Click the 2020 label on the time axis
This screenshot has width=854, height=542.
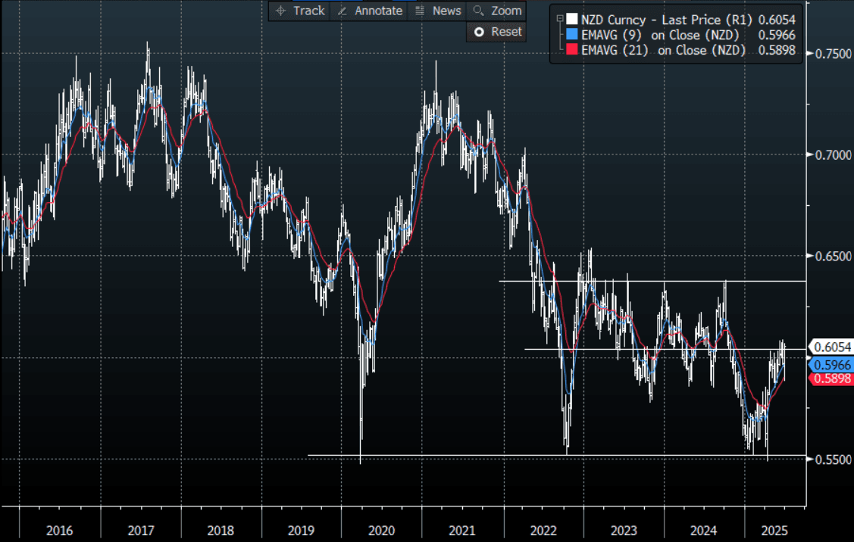click(x=380, y=530)
